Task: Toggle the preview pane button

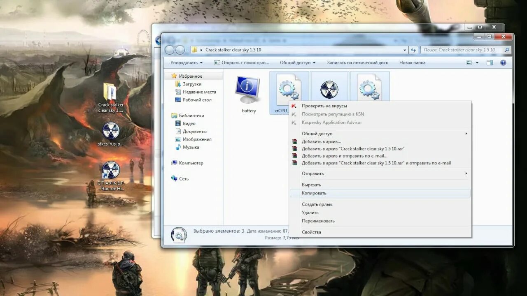Action: [x=490, y=63]
